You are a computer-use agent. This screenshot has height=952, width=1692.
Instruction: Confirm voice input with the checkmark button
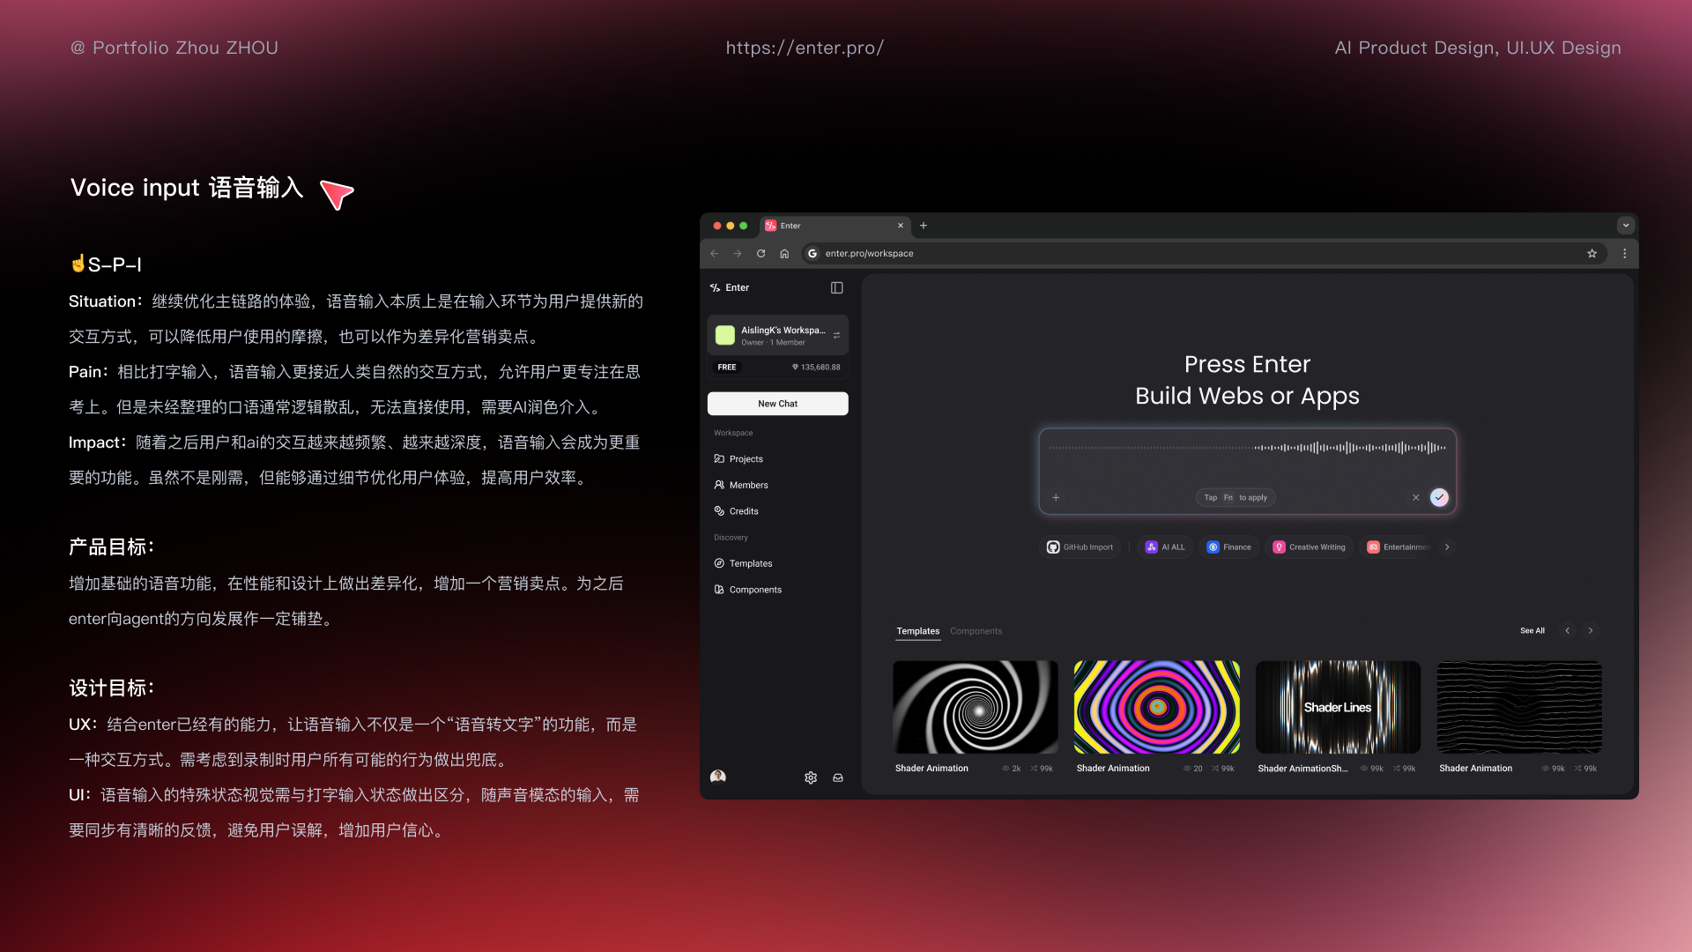tap(1439, 497)
